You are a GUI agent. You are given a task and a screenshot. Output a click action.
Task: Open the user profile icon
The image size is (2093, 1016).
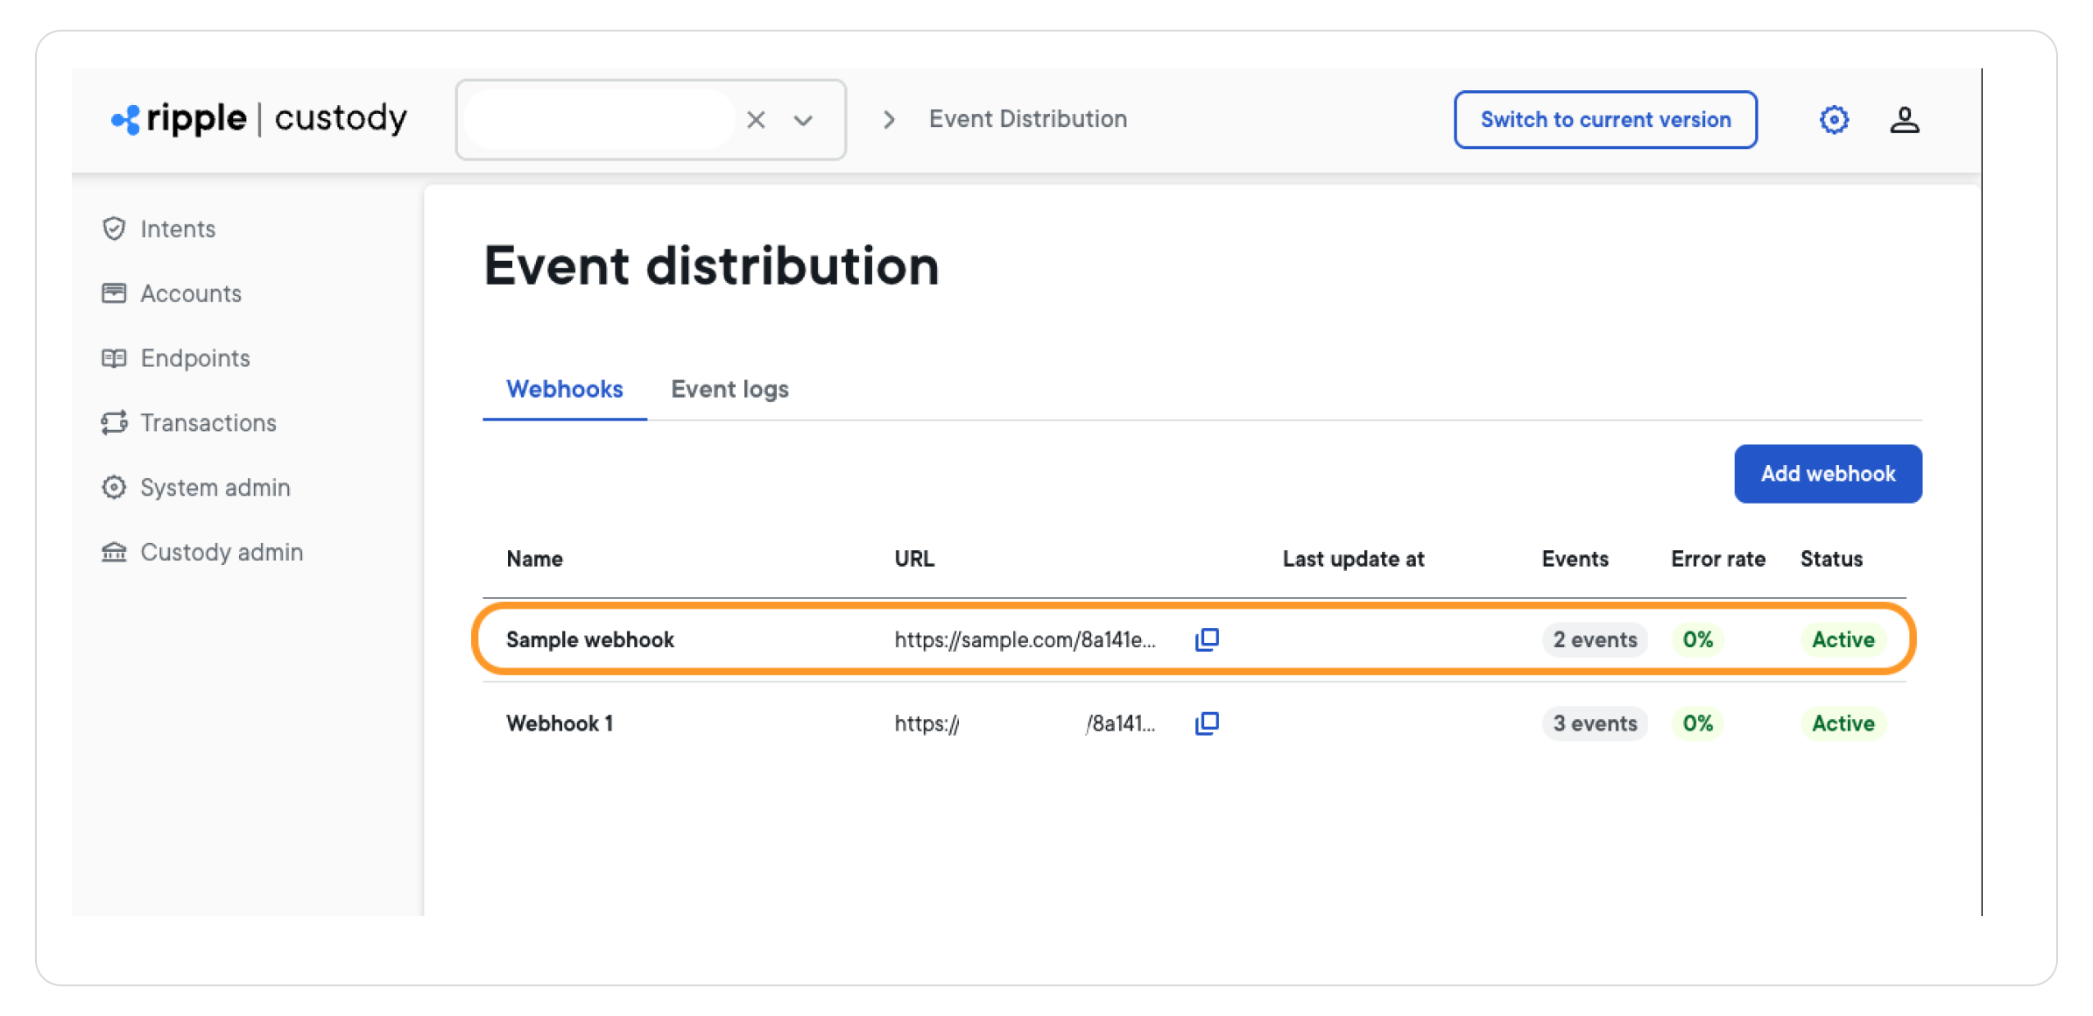[x=1904, y=120]
